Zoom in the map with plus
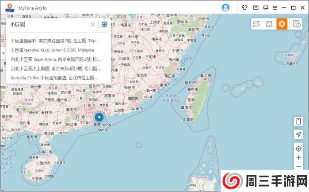This screenshot has height=192, width=309. point(298,158)
